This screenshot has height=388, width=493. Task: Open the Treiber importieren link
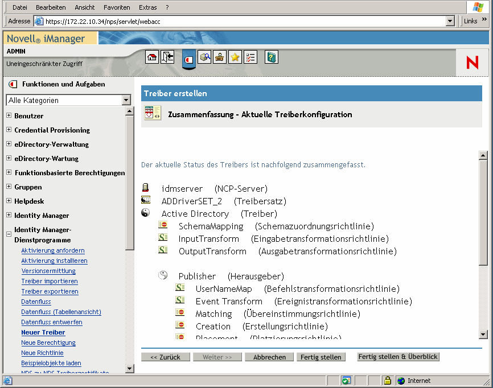(49, 281)
